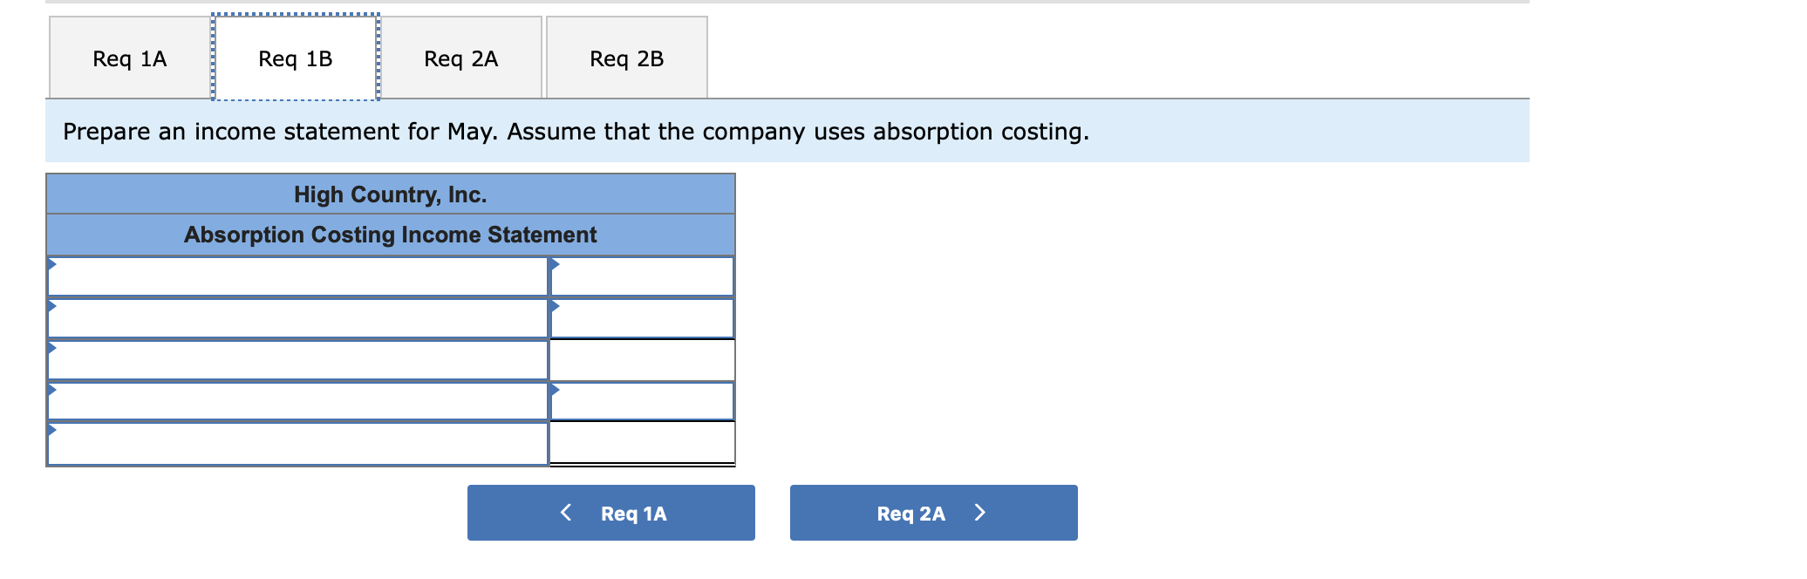The image size is (1807, 579).
Task: Select the currently active Req 1B tab
Action: point(294,58)
